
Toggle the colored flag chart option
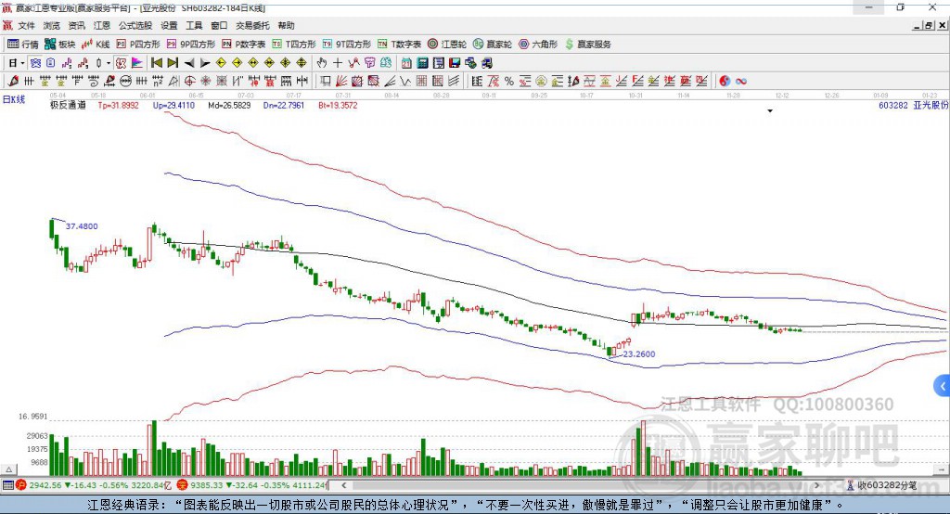[x=137, y=63]
